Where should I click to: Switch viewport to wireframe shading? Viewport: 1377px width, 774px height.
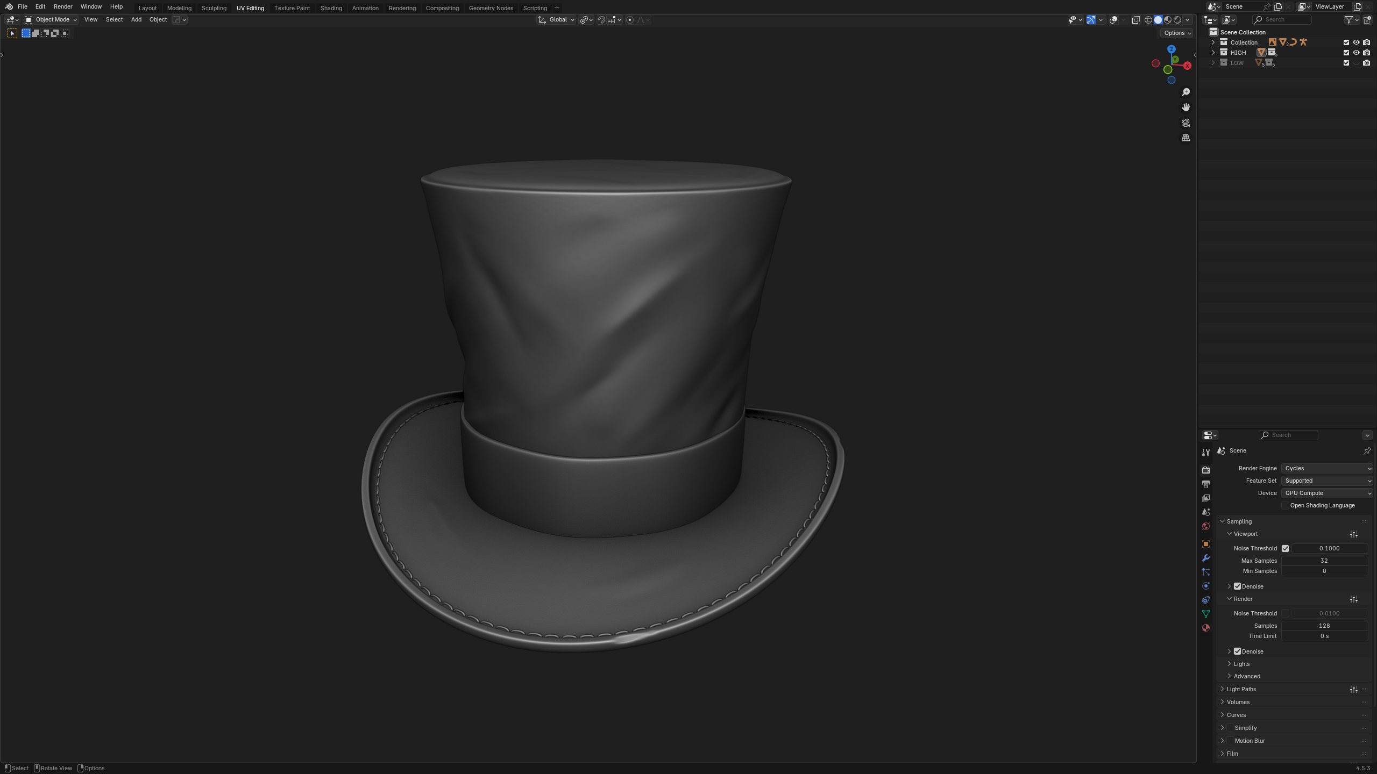pos(1148,20)
